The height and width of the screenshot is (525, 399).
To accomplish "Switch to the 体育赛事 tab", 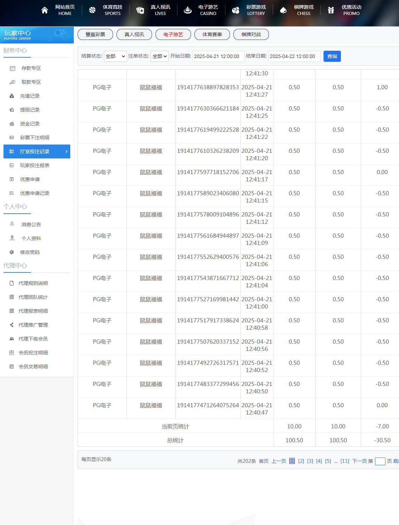I will click(x=212, y=34).
